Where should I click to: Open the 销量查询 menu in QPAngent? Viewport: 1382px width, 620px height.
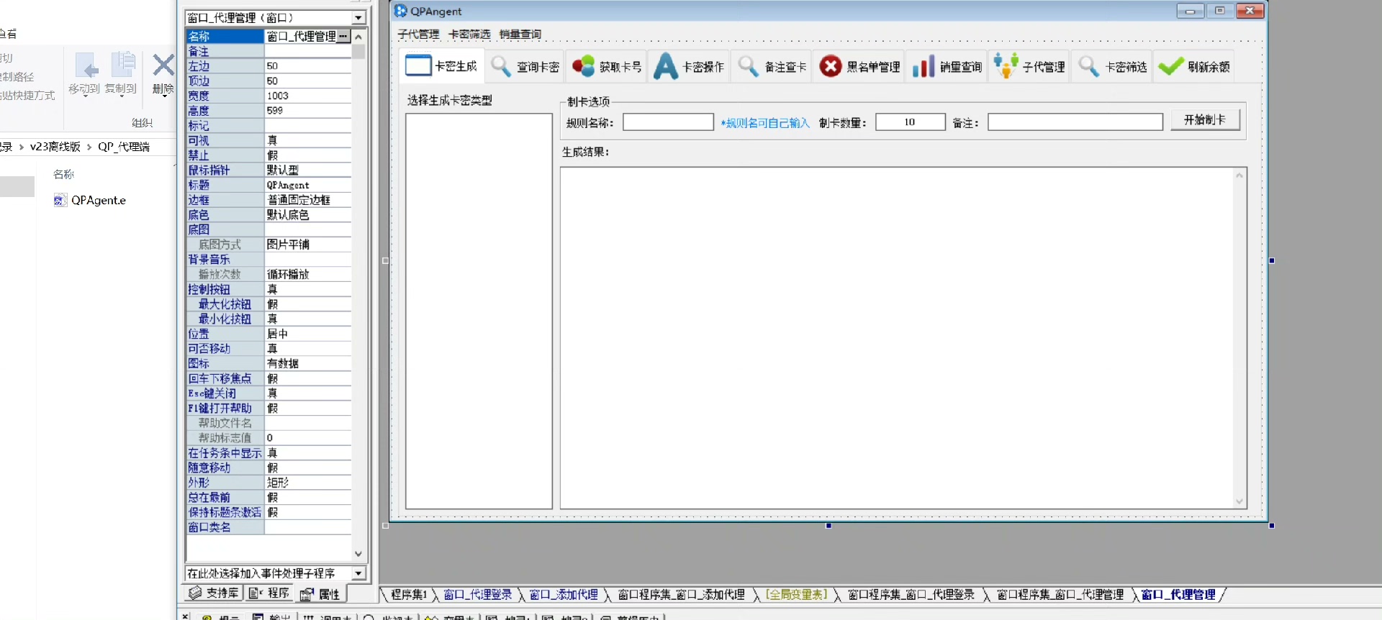click(x=520, y=34)
